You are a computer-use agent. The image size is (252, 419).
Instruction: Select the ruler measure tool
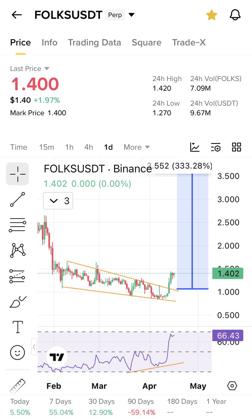click(17, 386)
